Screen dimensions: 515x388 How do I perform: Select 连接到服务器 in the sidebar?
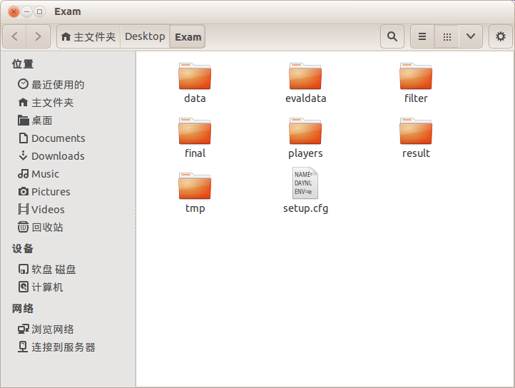tap(63, 347)
